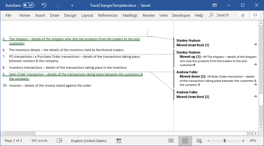Open zoom dialog via 90% level
Viewport: 264px width, 146px height.
coord(253,141)
